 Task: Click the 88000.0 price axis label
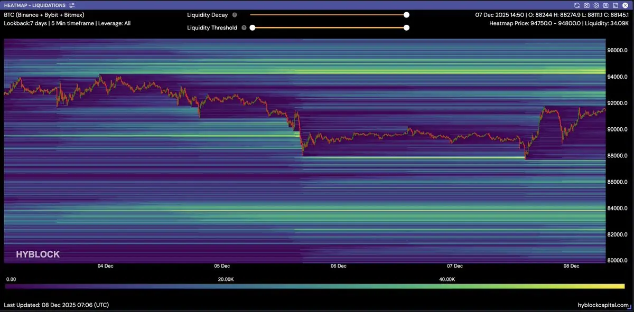point(617,156)
